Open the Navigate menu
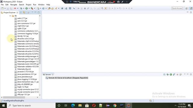The height and width of the screenshot is (108, 193). point(14,5)
